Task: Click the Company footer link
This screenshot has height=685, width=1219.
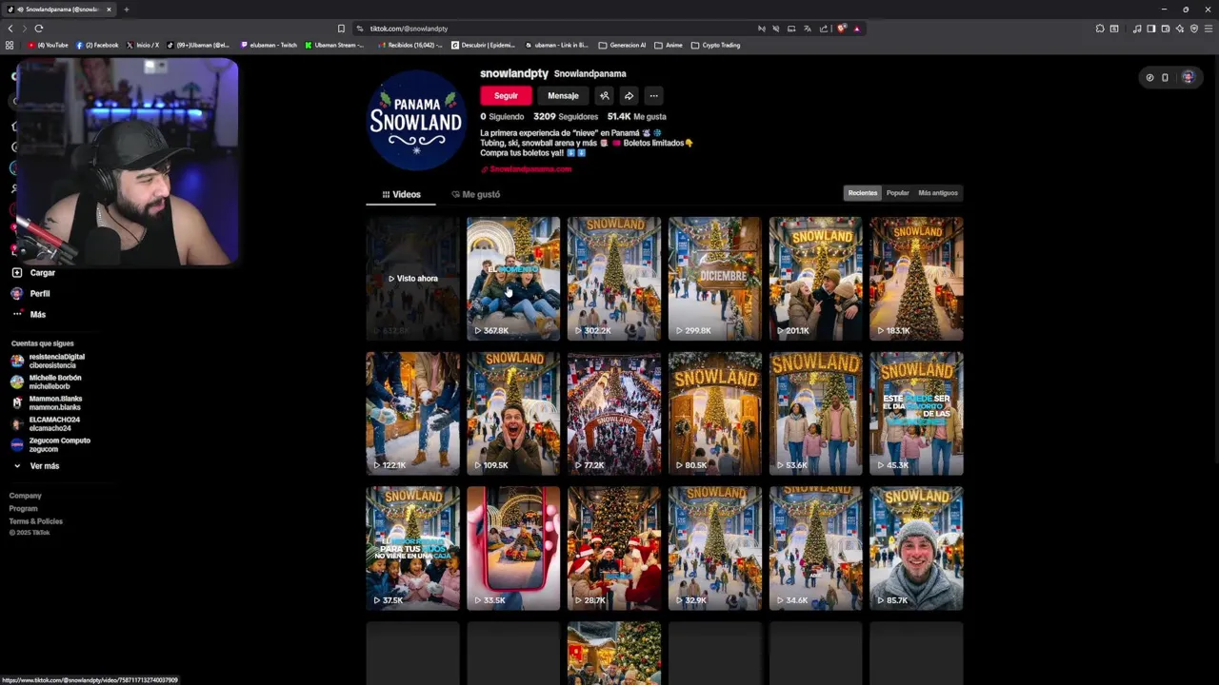Action: point(26,496)
